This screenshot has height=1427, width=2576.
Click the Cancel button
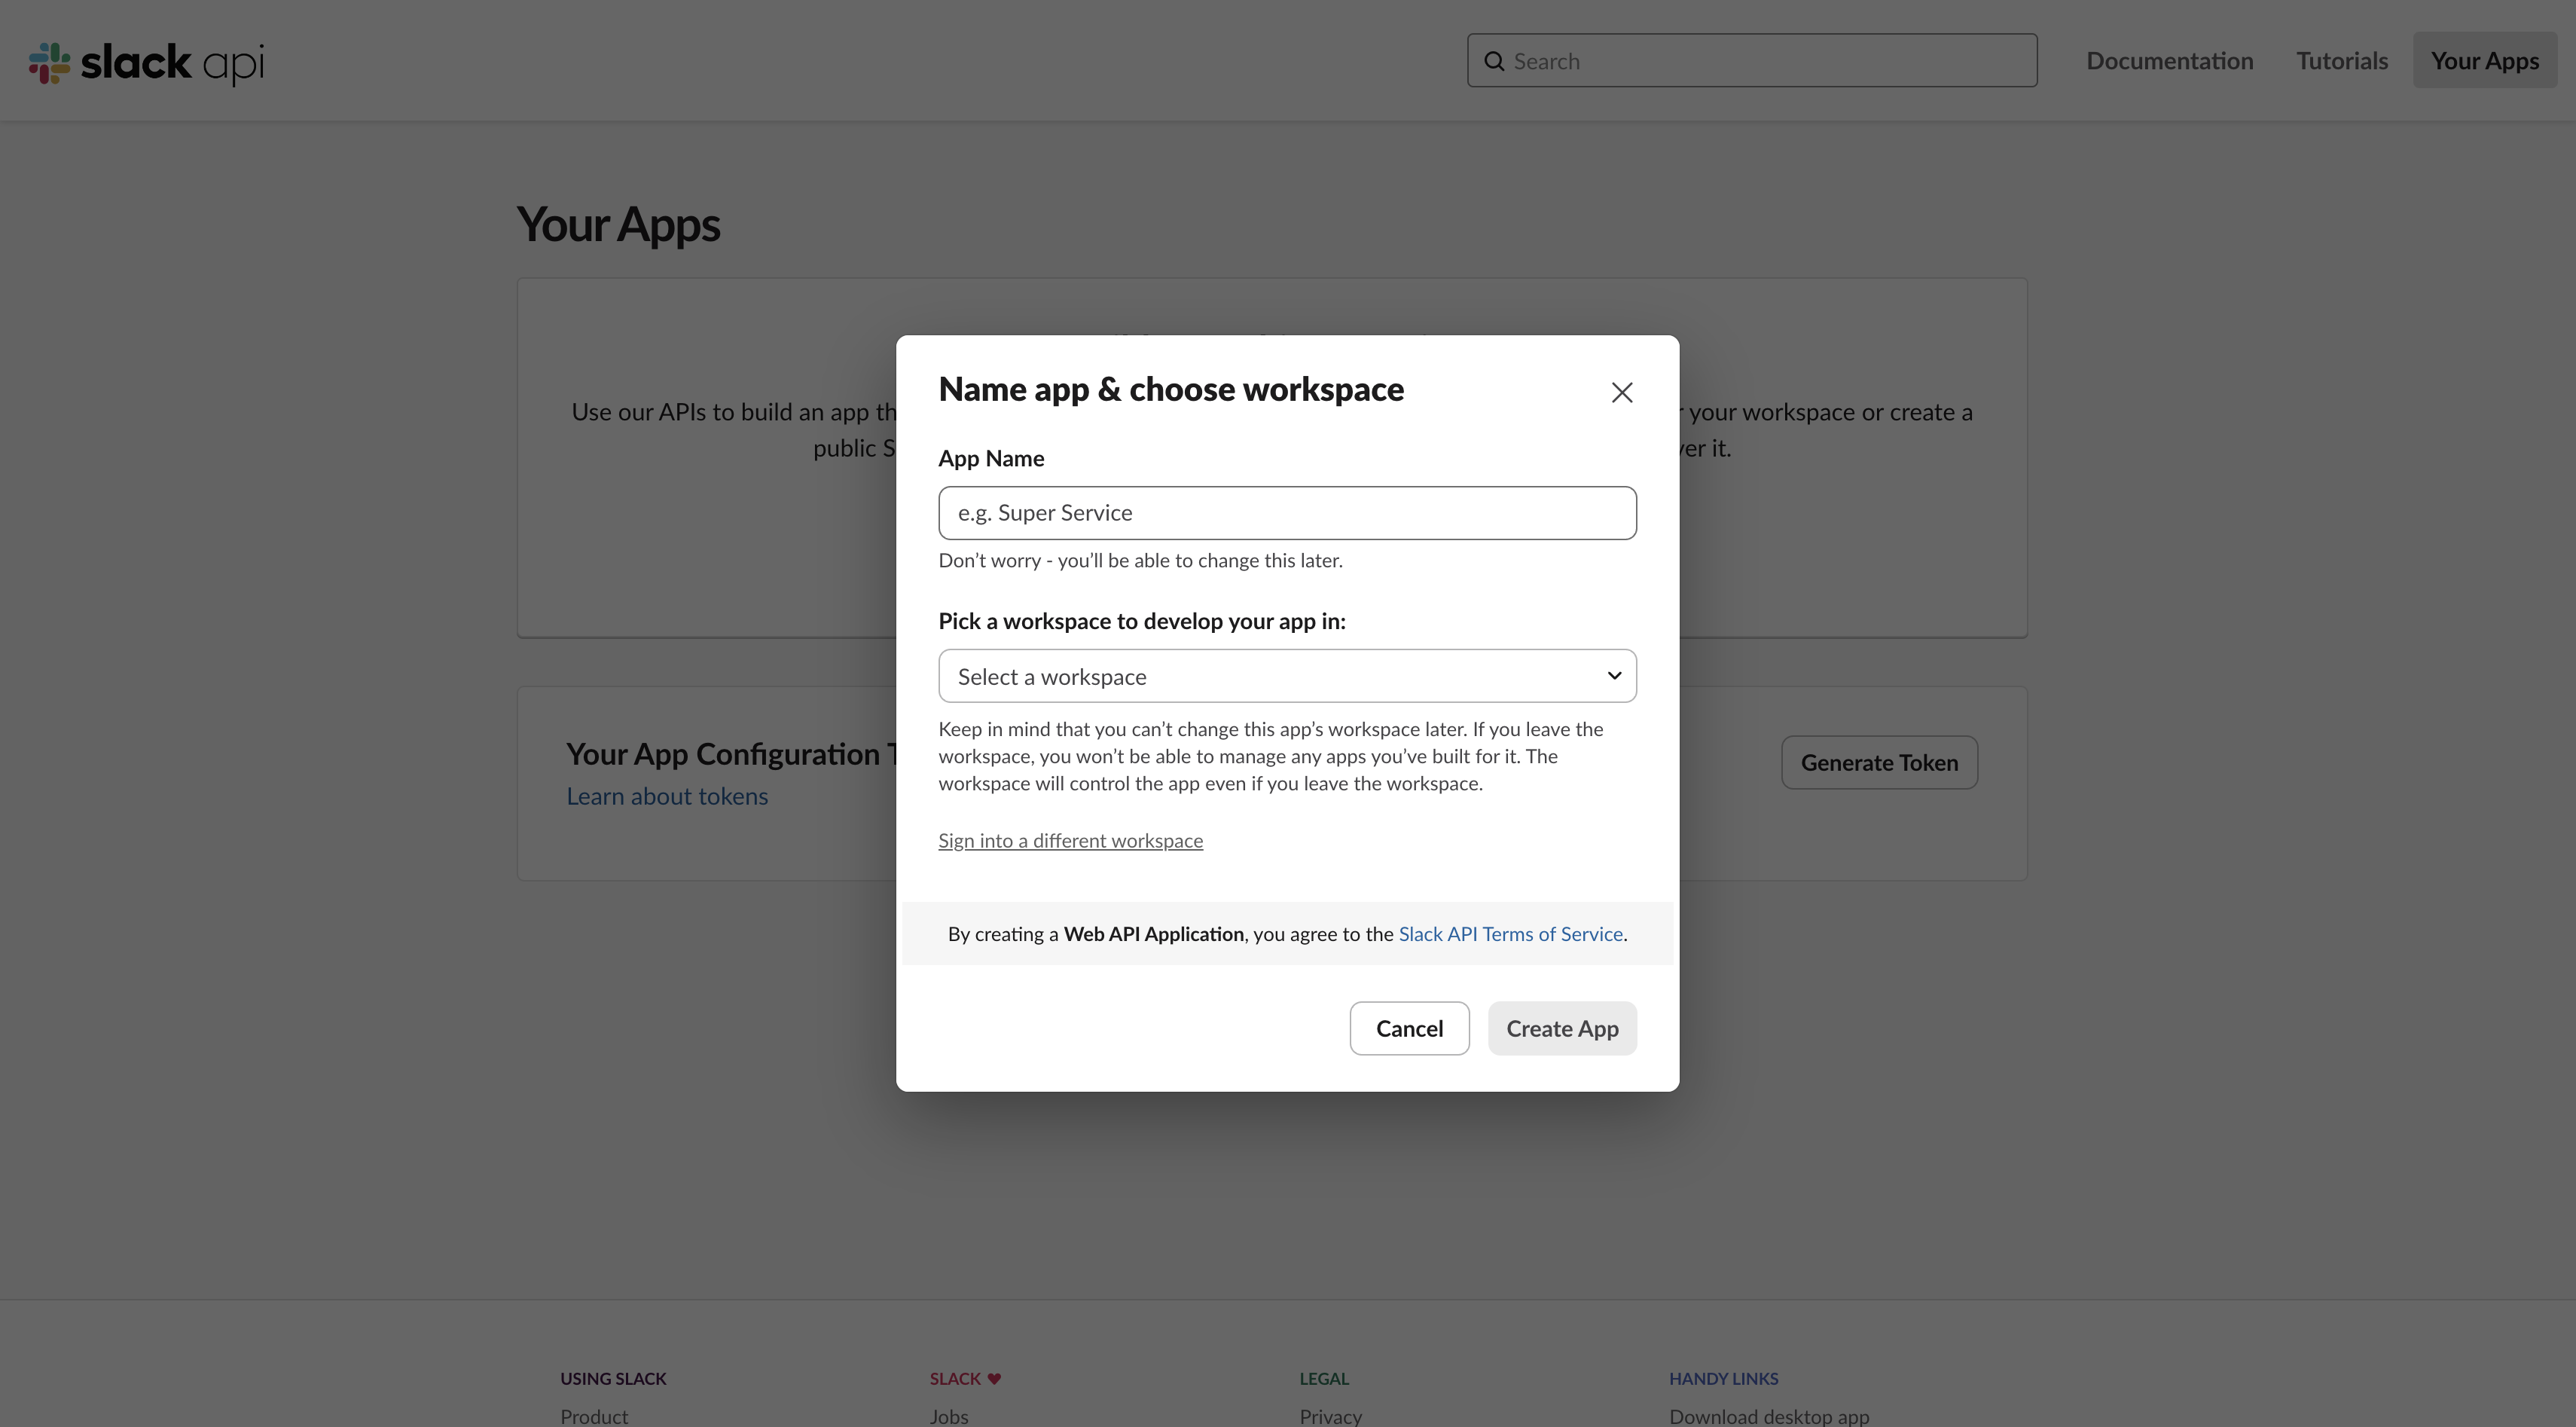tap(1409, 1029)
